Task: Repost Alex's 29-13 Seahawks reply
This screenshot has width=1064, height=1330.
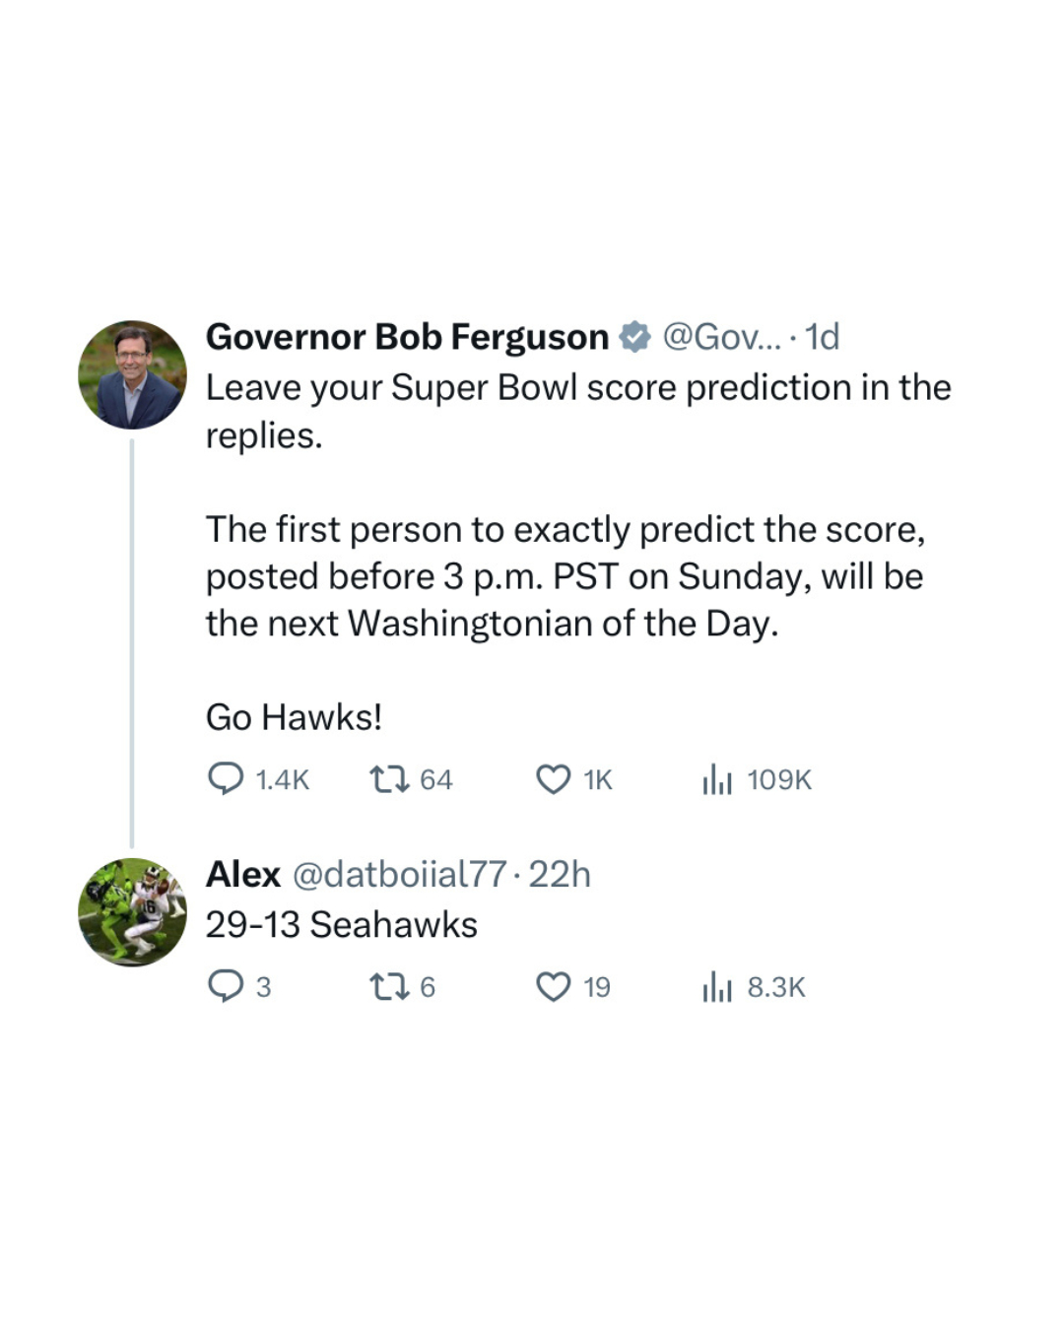Action: tap(388, 987)
